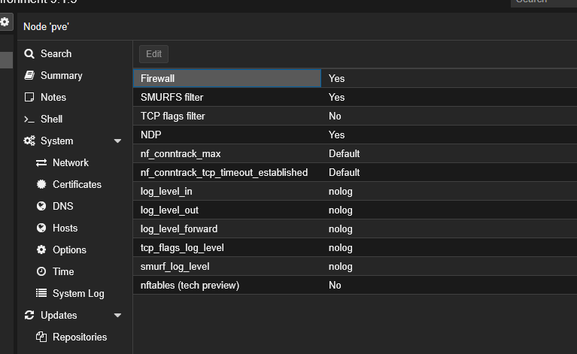Click the Search magnifier icon in sidebar
The image size is (577, 354).
pyautogui.click(x=29, y=53)
